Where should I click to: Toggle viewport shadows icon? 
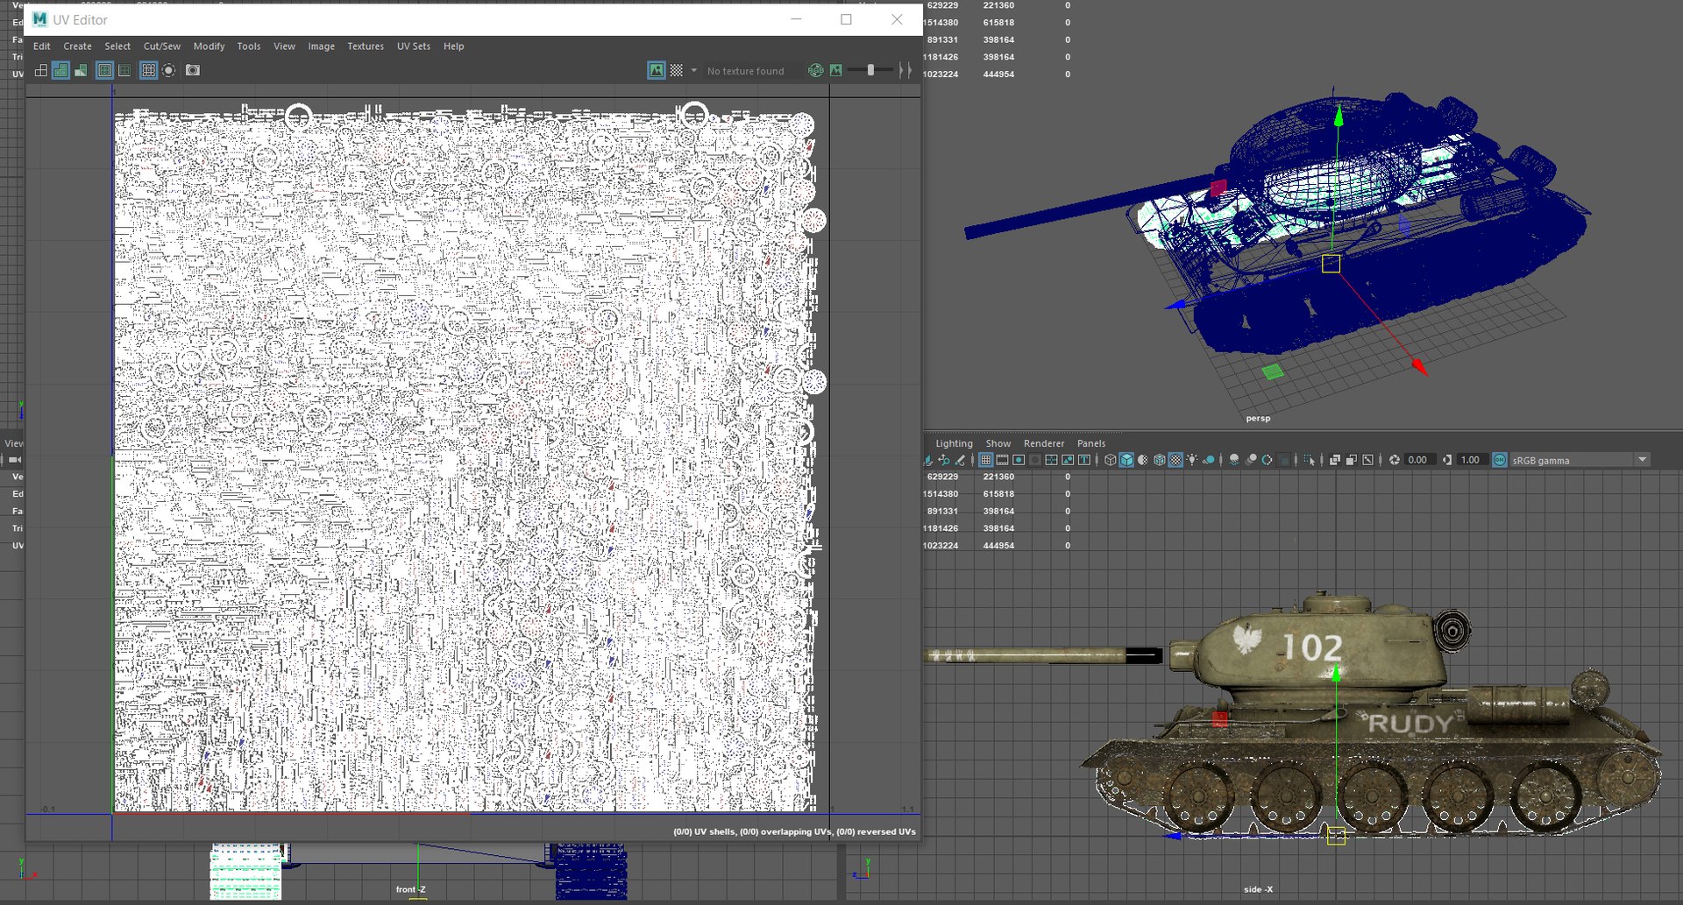coord(1209,460)
